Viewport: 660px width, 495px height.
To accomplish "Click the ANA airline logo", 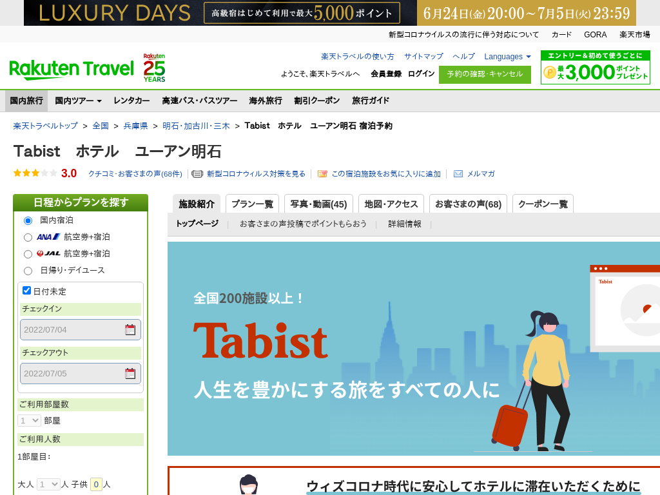I will [48, 237].
